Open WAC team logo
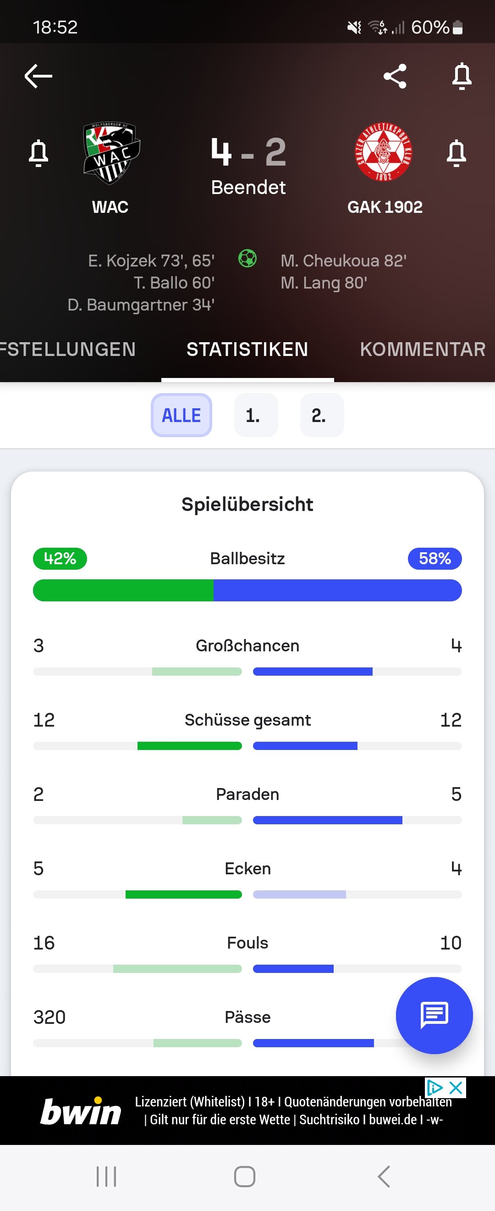Image resolution: width=495 pixels, height=1211 pixels. pyautogui.click(x=111, y=153)
